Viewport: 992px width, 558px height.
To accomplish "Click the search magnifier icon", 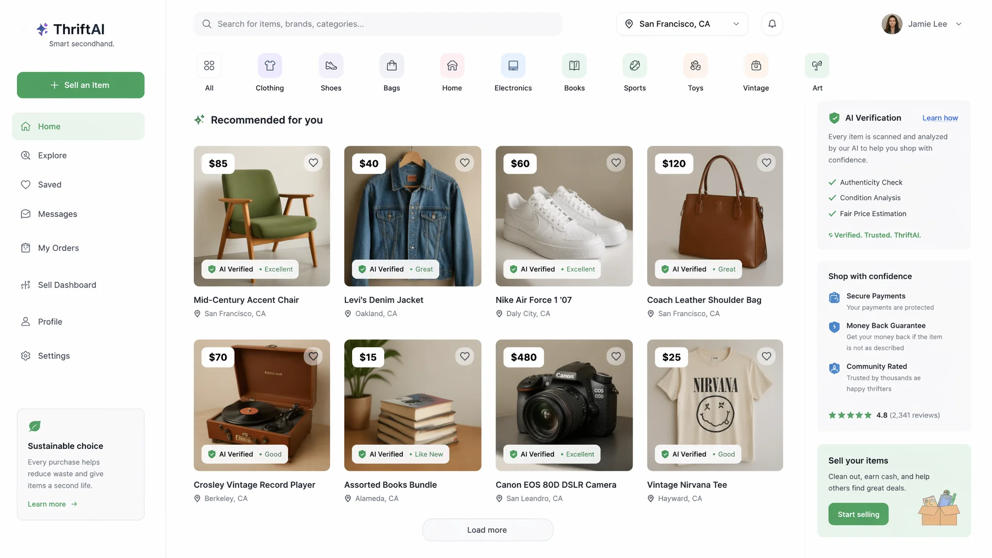I will 207,24.
